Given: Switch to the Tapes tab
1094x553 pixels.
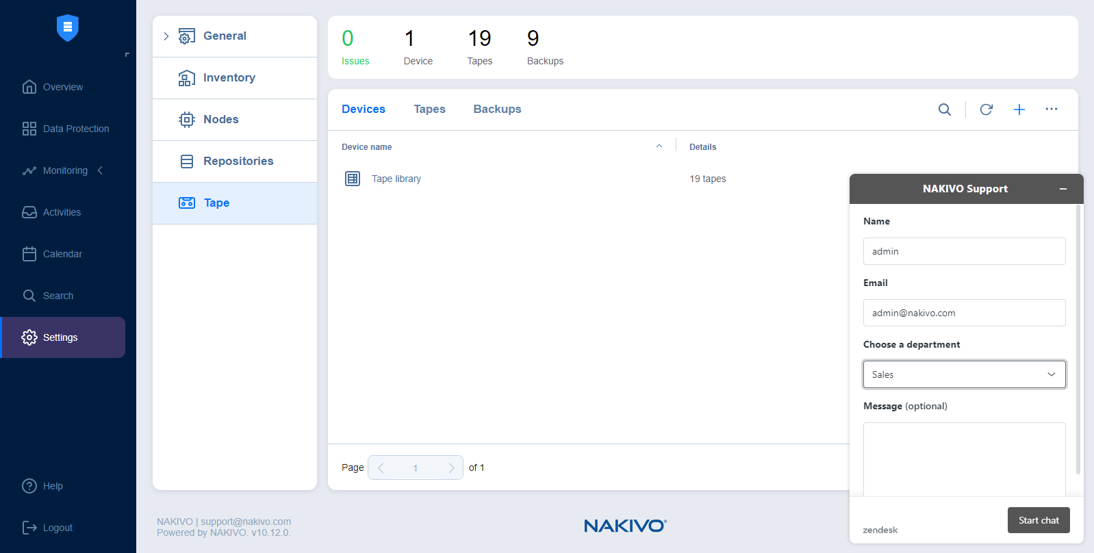Looking at the screenshot, I should [x=430, y=110].
